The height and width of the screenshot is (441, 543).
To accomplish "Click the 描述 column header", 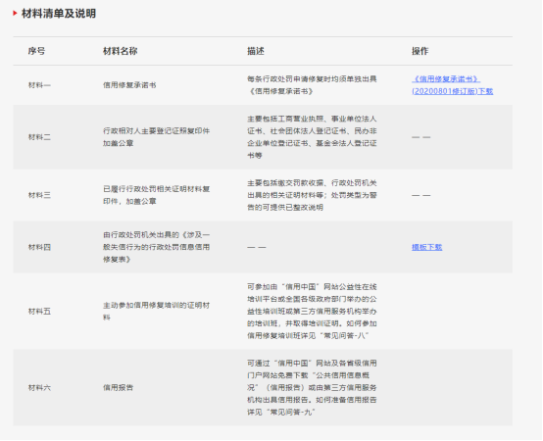I will coord(256,51).
